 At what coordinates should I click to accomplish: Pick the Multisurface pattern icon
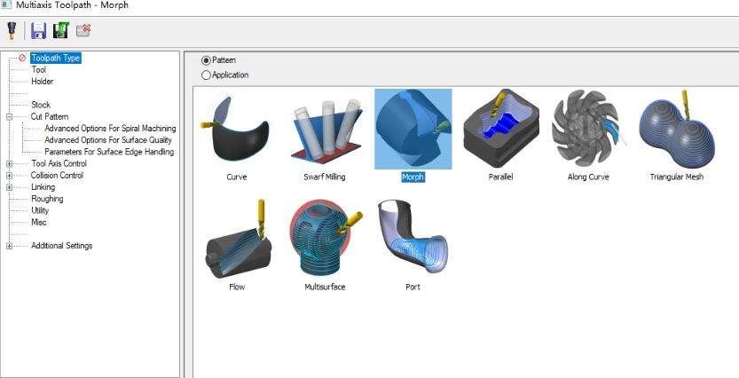point(325,238)
